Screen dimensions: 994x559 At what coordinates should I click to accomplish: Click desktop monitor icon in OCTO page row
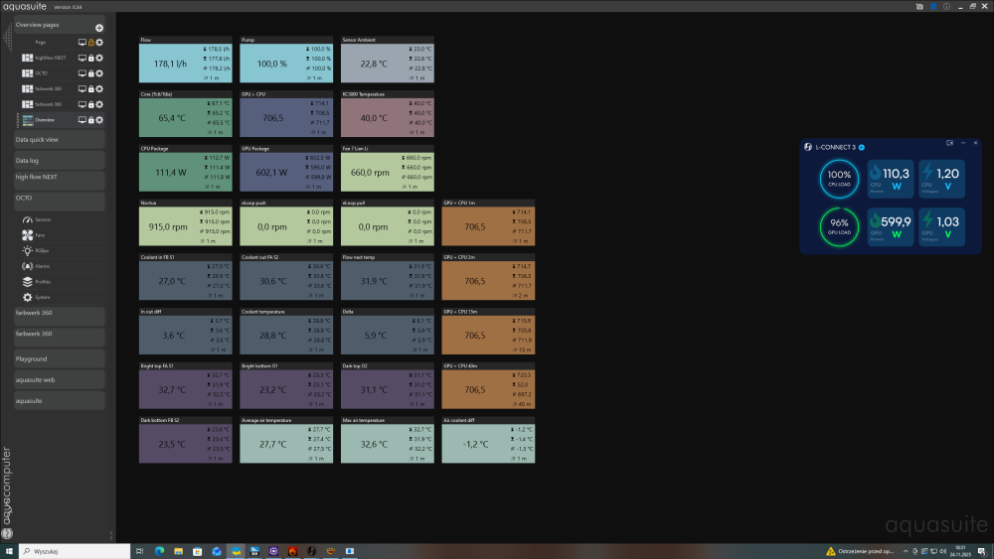(x=82, y=73)
